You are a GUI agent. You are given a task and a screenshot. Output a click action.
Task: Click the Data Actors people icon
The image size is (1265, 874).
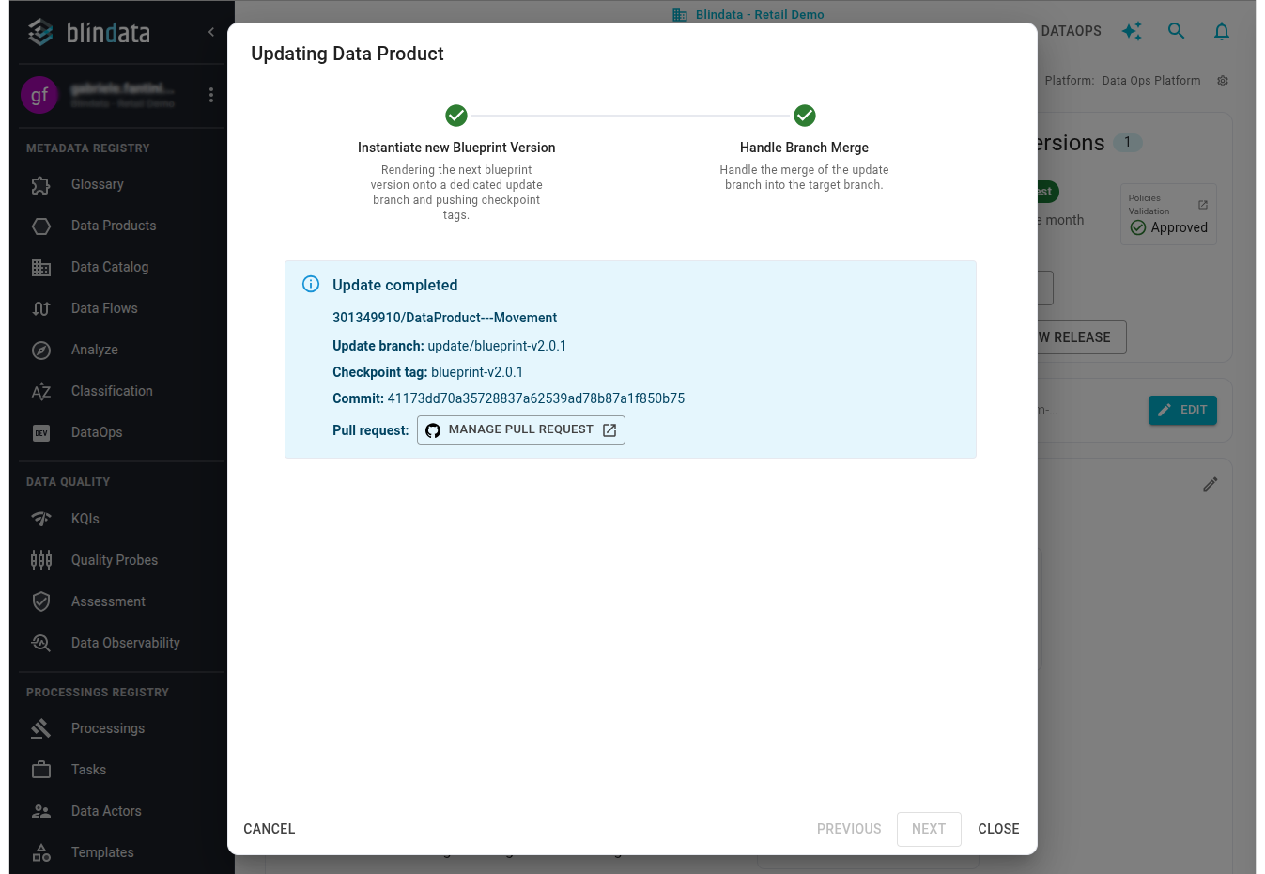41,811
